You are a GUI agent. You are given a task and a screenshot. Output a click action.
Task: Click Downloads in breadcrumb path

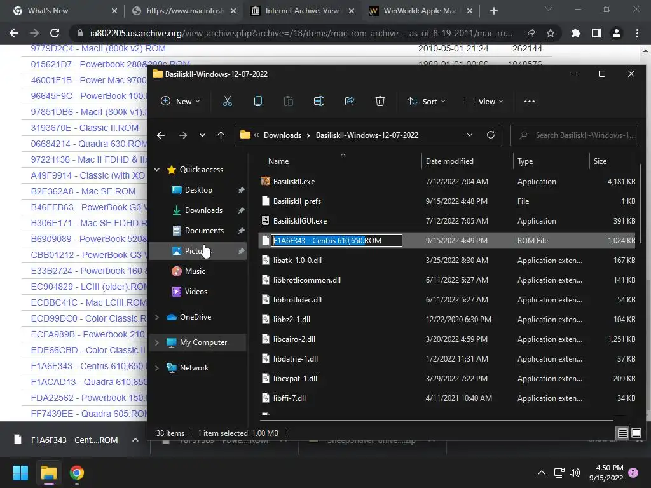282,135
